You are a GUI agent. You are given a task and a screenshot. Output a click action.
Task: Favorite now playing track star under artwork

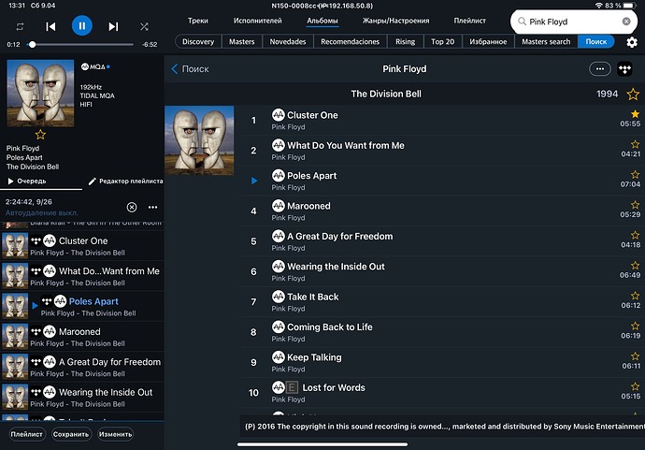pos(40,135)
